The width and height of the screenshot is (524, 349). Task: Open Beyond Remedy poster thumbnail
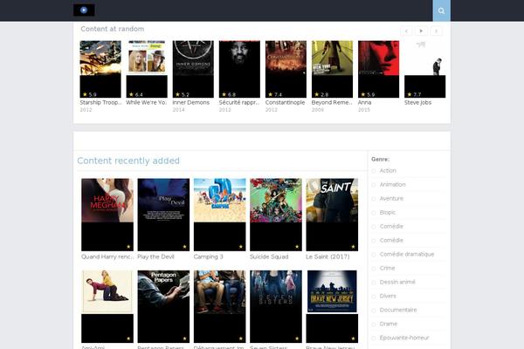[332, 69]
